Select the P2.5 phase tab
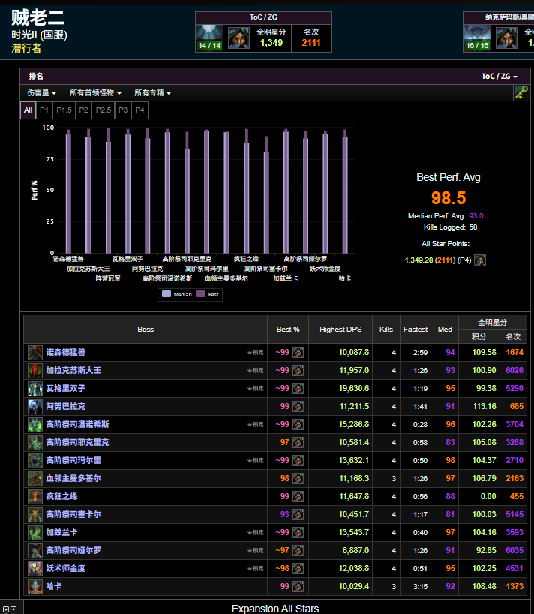 click(x=103, y=110)
